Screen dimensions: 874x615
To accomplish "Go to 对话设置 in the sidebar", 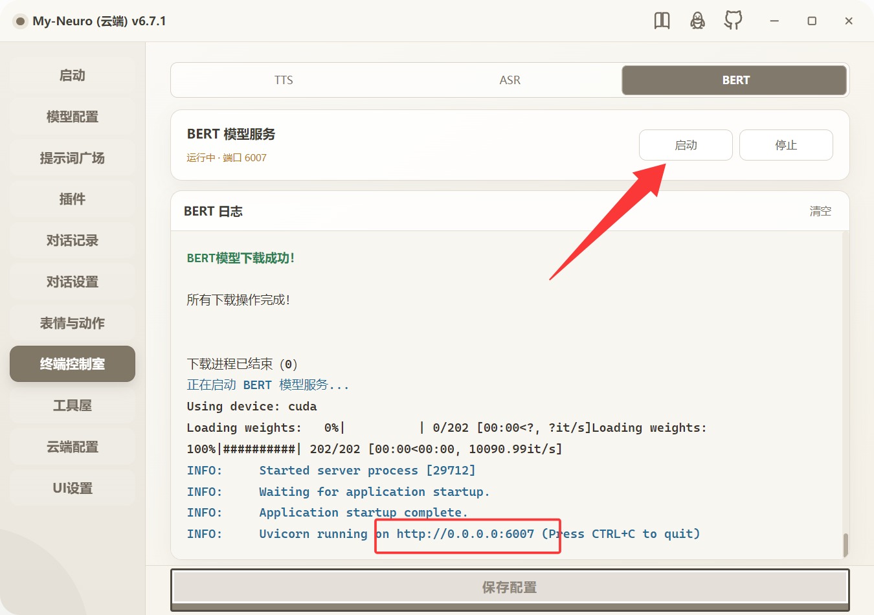I will [x=73, y=282].
